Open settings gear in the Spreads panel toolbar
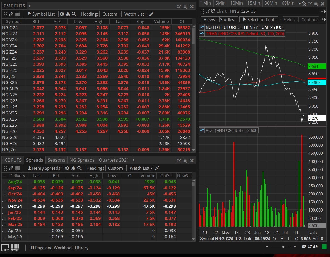 point(67,168)
